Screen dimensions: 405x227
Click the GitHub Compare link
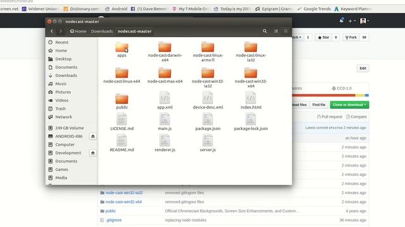[356, 117]
